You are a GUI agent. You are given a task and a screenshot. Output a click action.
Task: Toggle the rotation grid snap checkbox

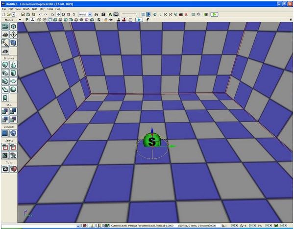pyautogui.click(x=251, y=226)
